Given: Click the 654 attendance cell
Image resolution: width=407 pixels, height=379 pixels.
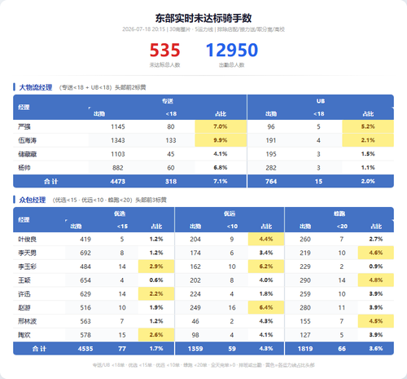Looking at the screenshot, I should [x=85, y=280].
